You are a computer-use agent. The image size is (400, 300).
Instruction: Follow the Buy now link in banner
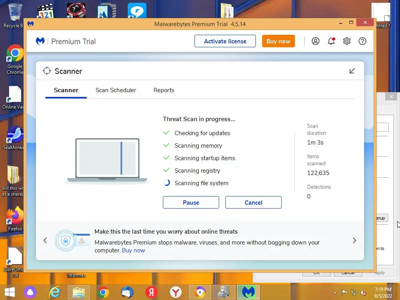click(x=134, y=250)
